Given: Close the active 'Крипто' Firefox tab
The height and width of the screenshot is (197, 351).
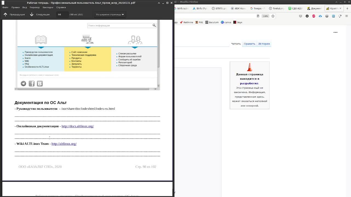Looking at the screenshot, I should pos(340,8).
